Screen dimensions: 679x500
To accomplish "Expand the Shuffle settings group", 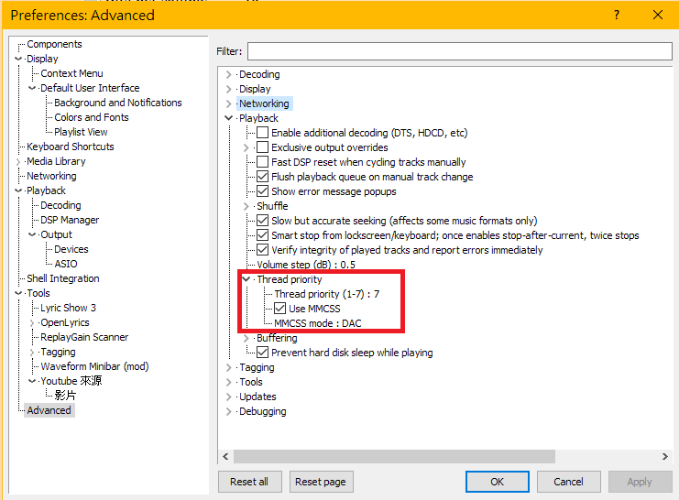I will (246, 206).
